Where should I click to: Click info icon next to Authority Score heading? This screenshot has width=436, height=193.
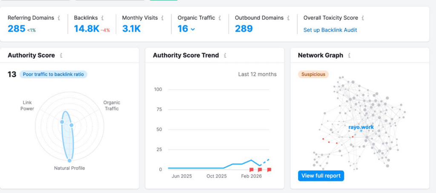(x=61, y=55)
